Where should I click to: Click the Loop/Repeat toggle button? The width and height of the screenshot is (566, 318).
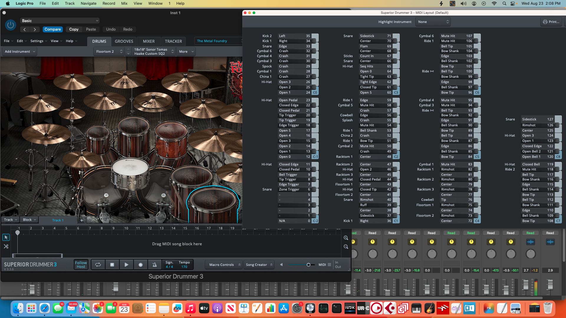click(98, 264)
